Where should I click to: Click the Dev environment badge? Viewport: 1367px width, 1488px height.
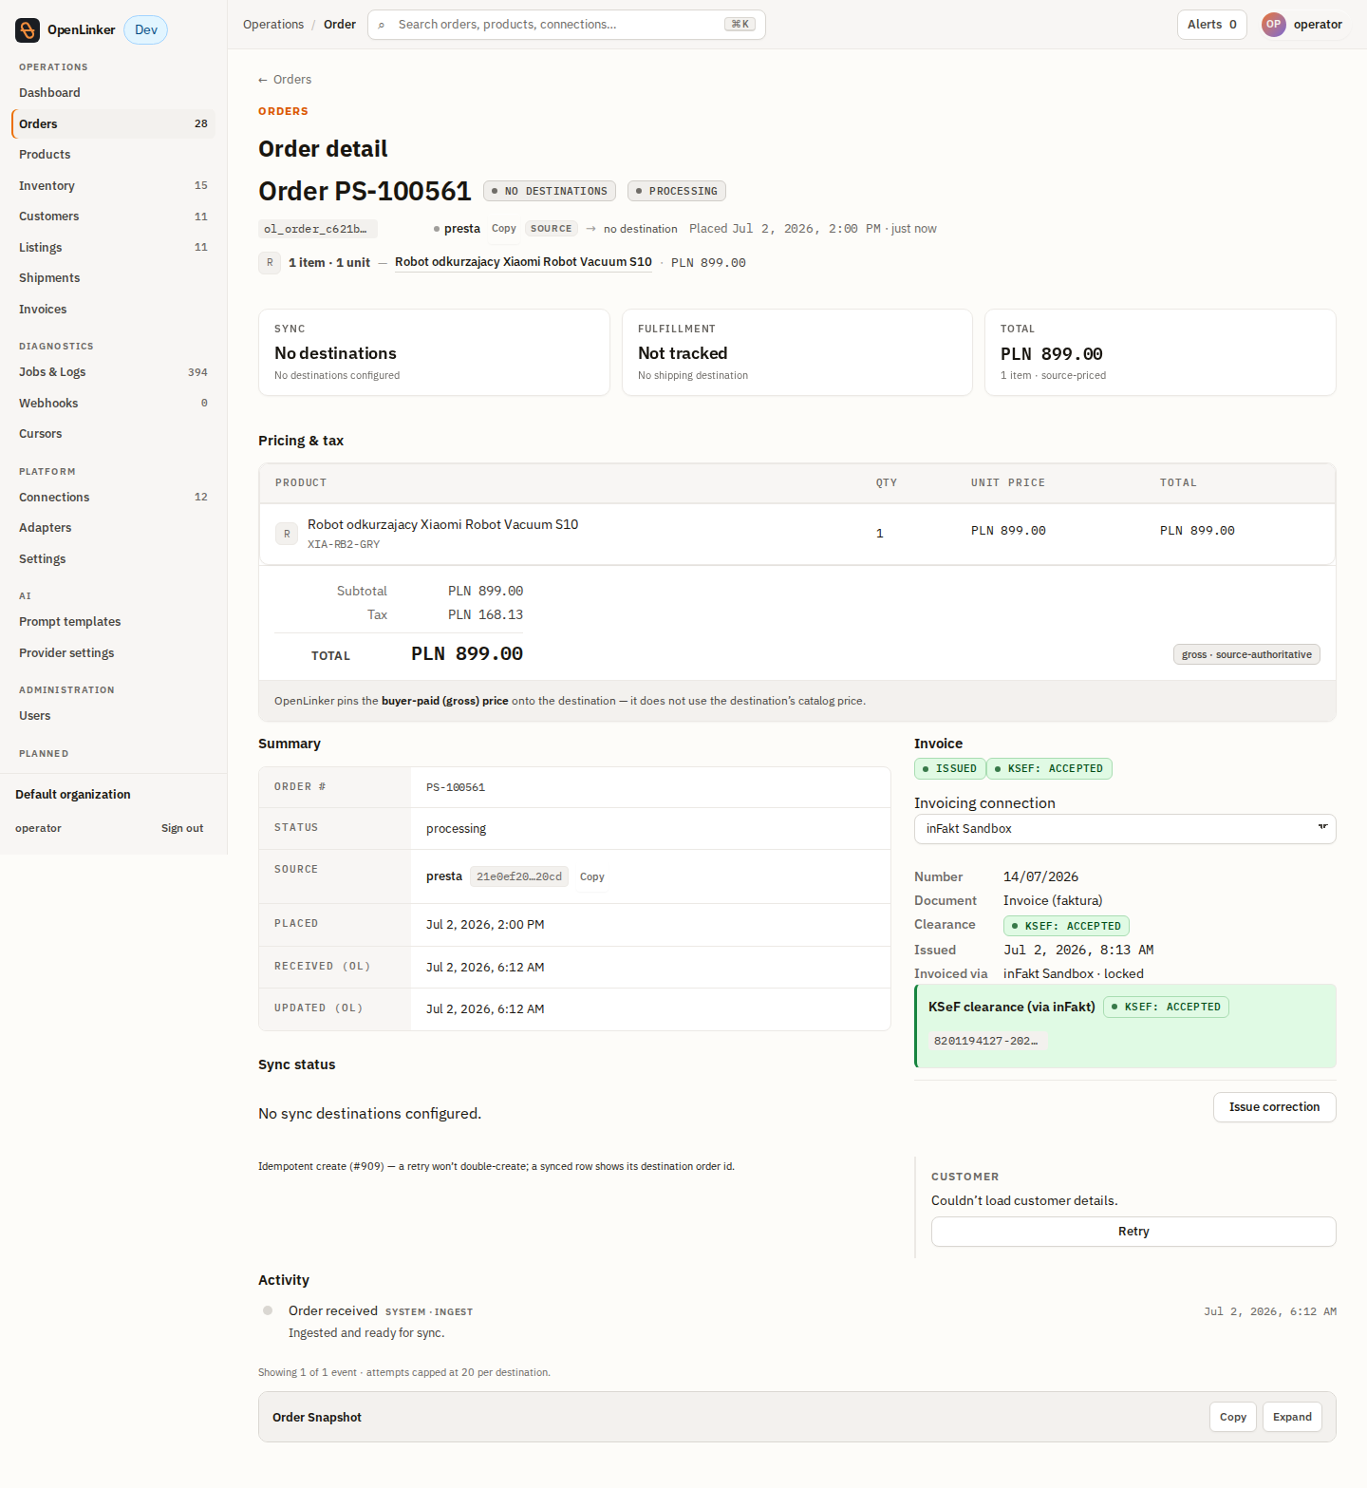[x=146, y=30]
